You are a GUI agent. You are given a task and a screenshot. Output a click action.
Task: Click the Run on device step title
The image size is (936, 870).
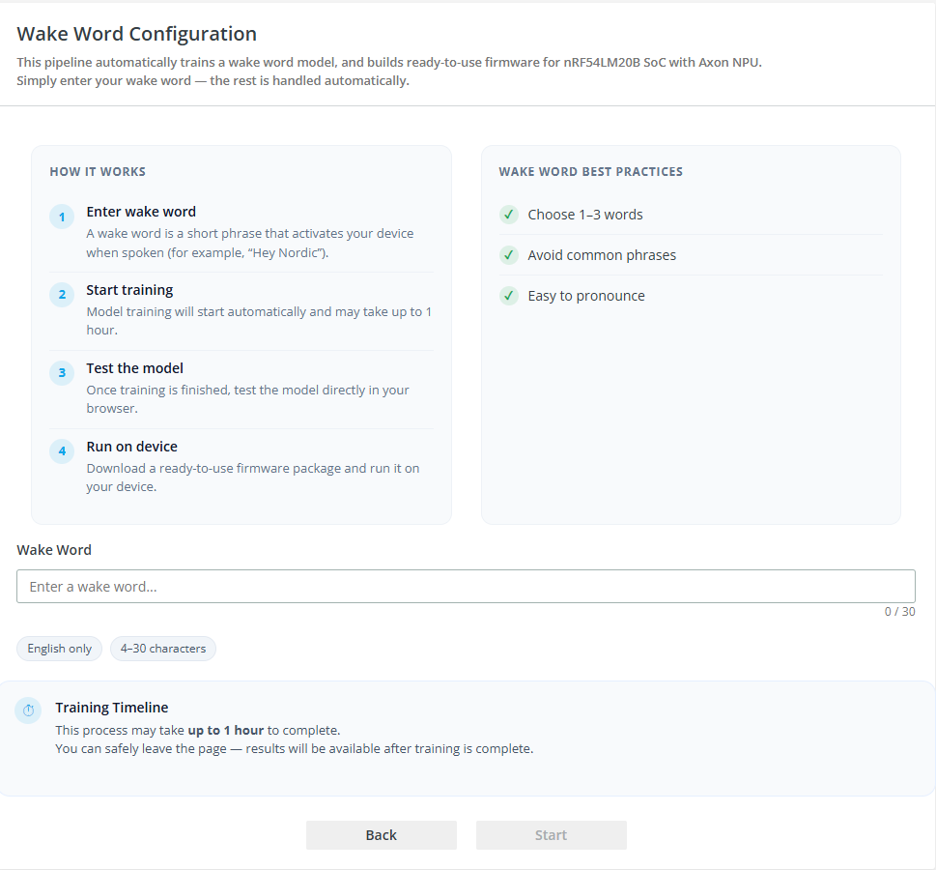[x=131, y=447]
